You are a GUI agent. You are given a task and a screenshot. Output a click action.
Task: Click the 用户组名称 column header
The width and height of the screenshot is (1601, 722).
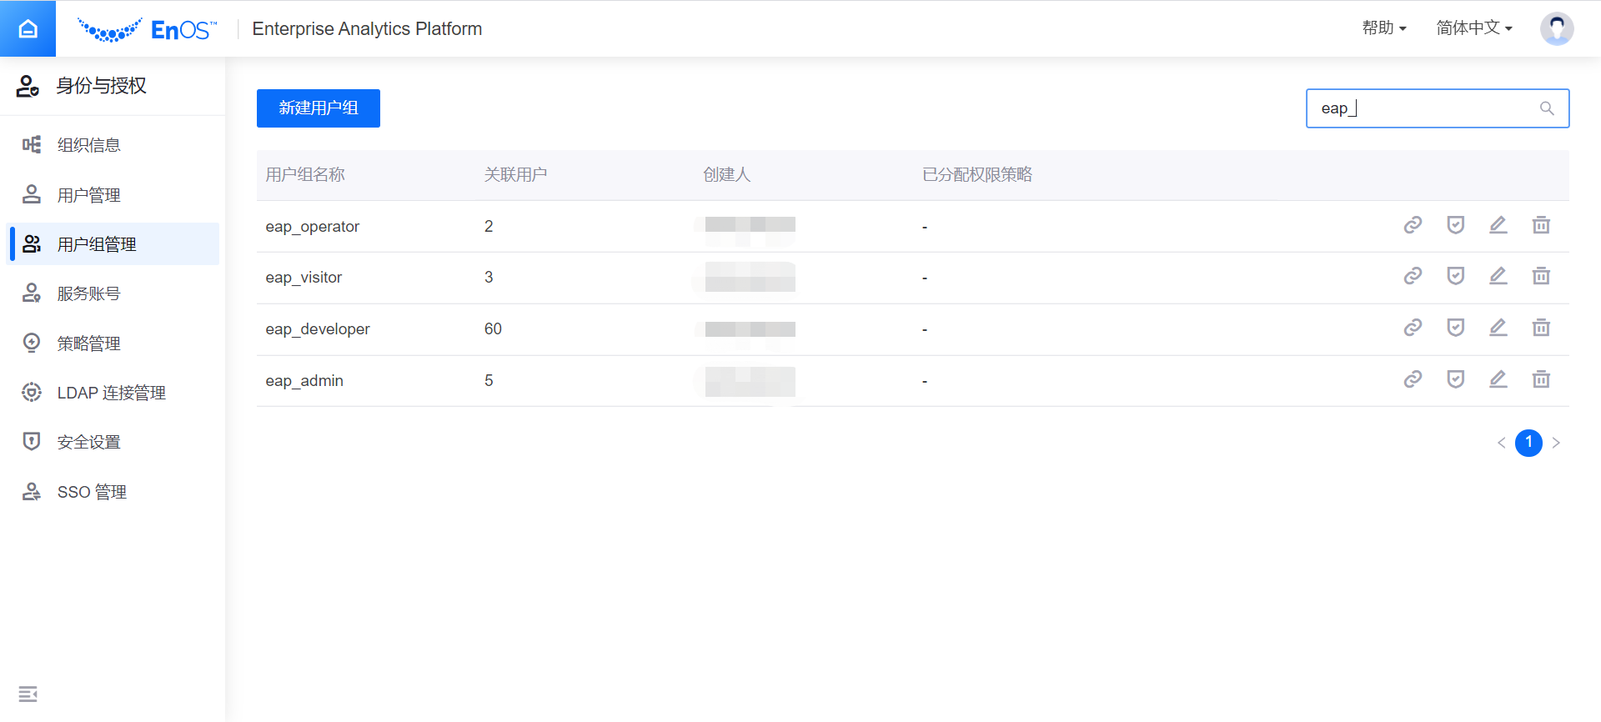pos(305,175)
